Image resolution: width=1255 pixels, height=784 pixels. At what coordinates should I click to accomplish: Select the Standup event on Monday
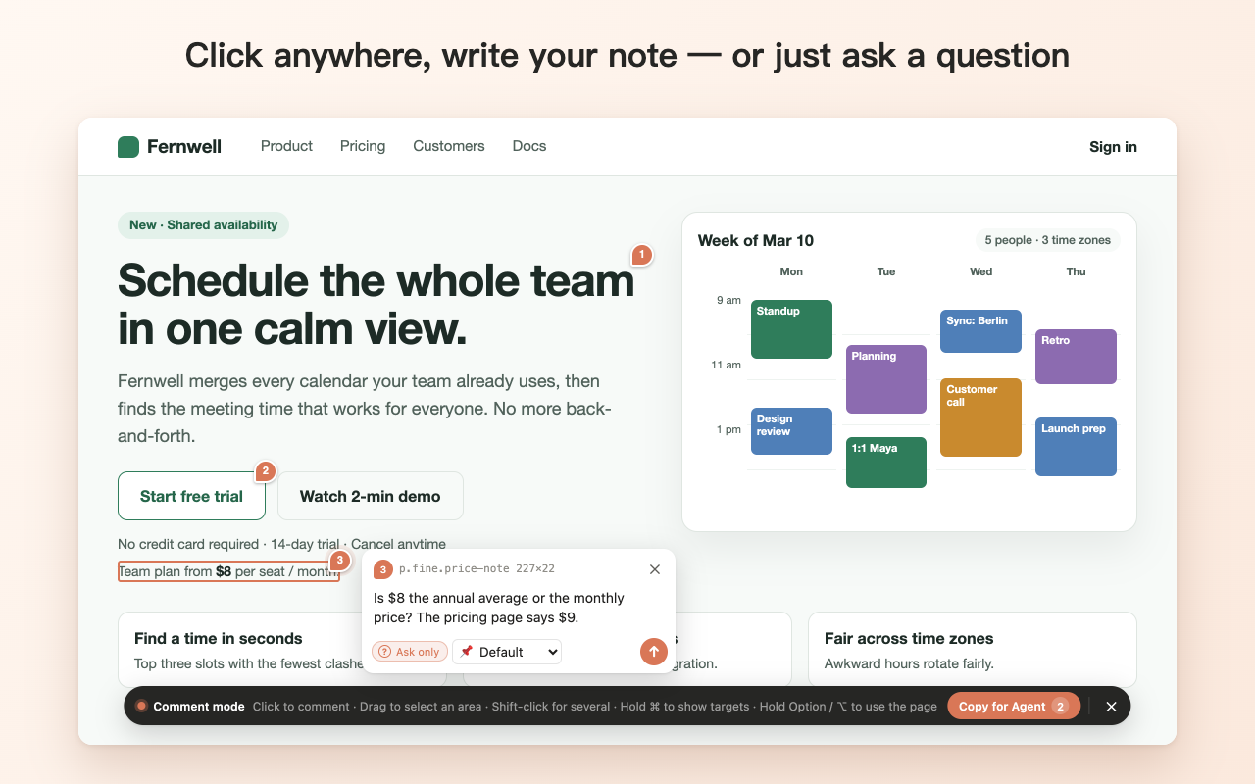coord(791,329)
